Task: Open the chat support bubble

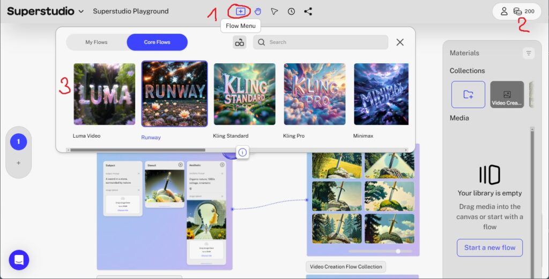Action: tap(19, 260)
